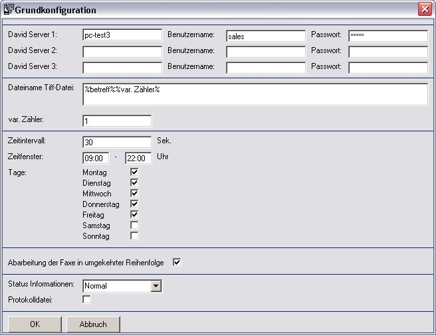
Task: Check the Sonntag checkbox
Action: coord(134,235)
